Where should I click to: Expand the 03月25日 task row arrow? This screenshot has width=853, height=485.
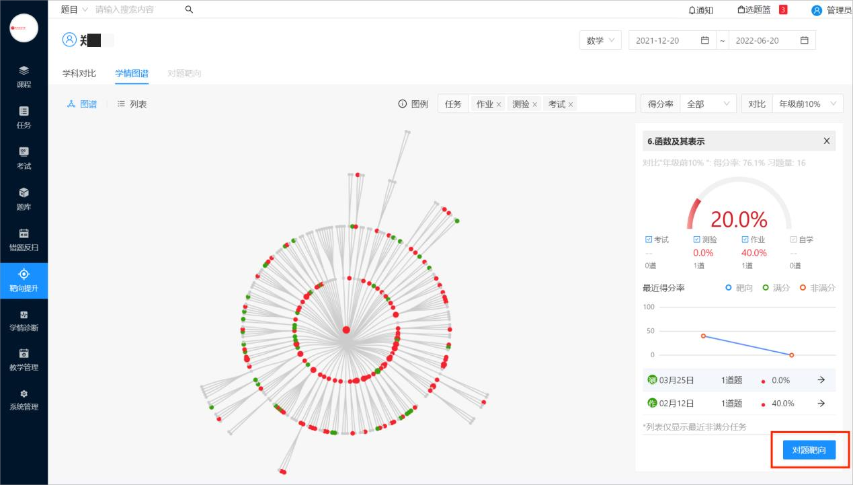pyautogui.click(x=821, y=380)
